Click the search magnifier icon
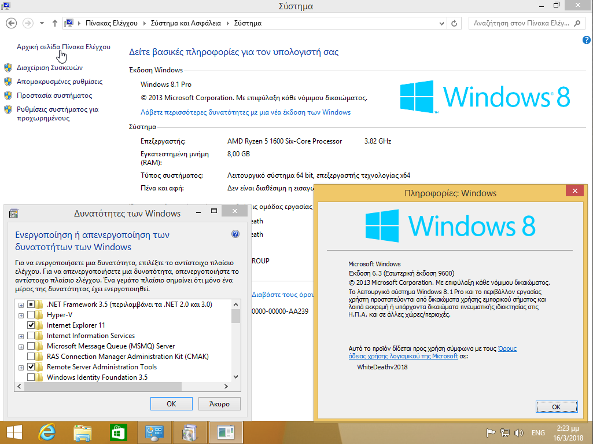Screen dimensions: 593x444 coord(577,23)
